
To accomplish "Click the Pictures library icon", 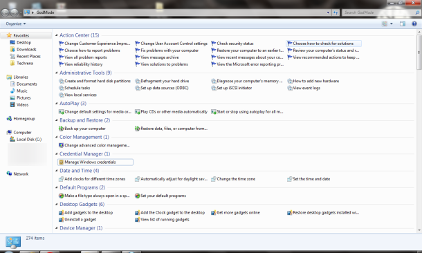I will [x=12, y=98].
